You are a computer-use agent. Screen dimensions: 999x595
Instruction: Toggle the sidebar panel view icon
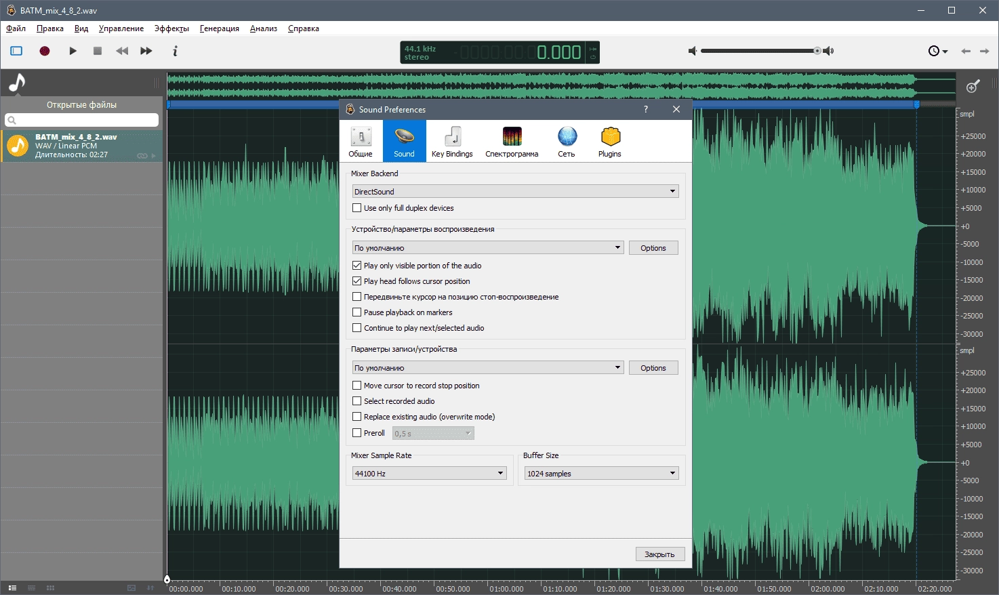coord(16,51)
